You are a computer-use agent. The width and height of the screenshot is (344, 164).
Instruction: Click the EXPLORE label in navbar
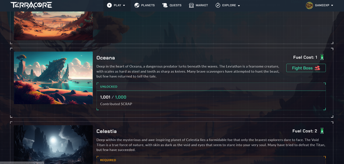[x=229, y=5]
